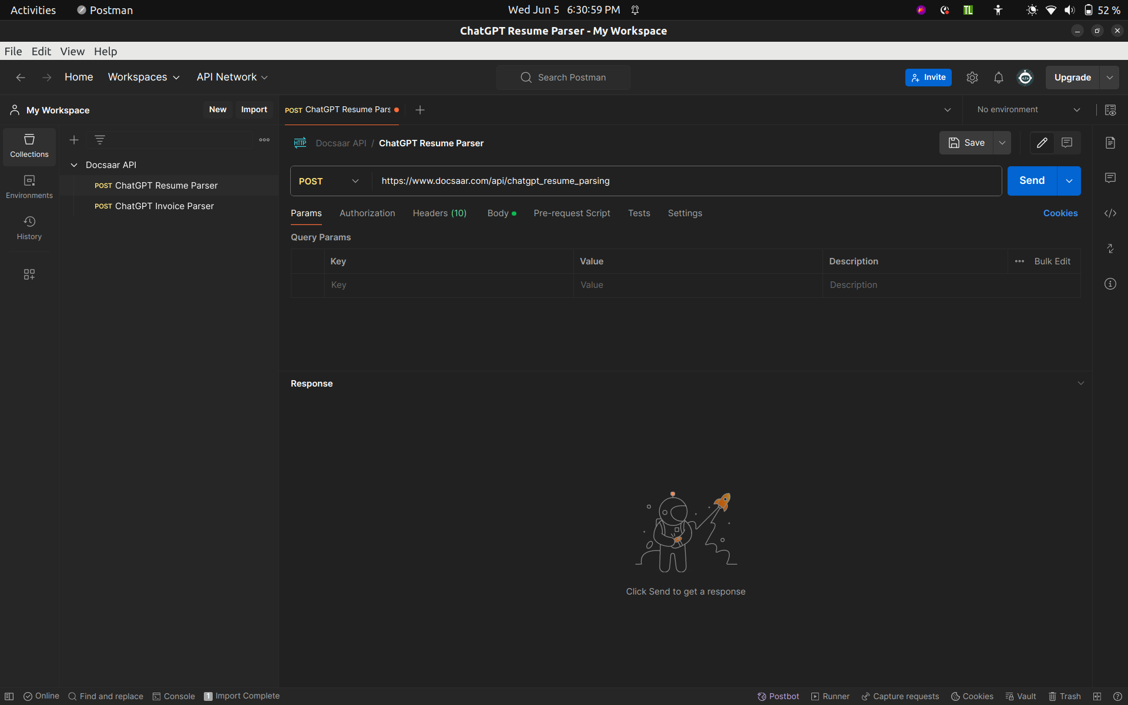Click the comment icon next to edit
This screenshot has width=1128, height=705.
coord(1067,143)
